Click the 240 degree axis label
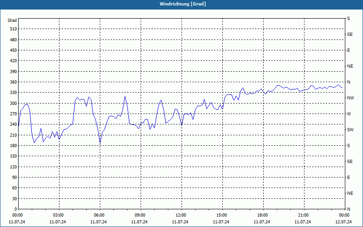The width and height of the screenshot is (363, 227). point(14,124)
